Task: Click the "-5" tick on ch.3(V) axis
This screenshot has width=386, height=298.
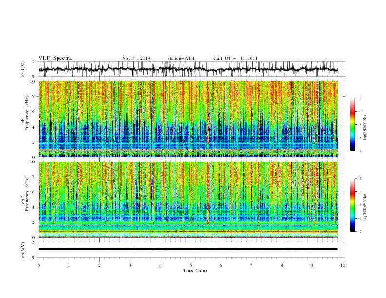Action: coord(33,258)
